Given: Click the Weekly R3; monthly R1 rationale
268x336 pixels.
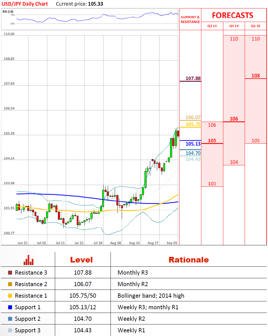Looking at the screenshot, I should point(148,307).
